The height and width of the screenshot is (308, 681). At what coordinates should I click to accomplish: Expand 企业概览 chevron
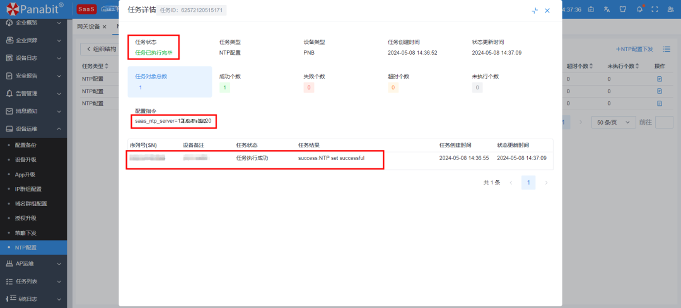point(59,23)
